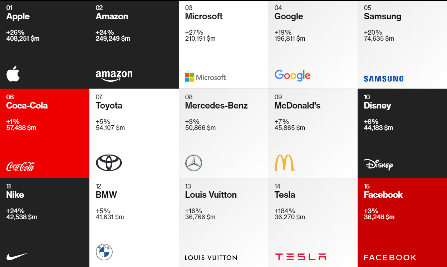Open the Facebook brand name heading
This screenshot has width=447, height=267.
point(383,195)
